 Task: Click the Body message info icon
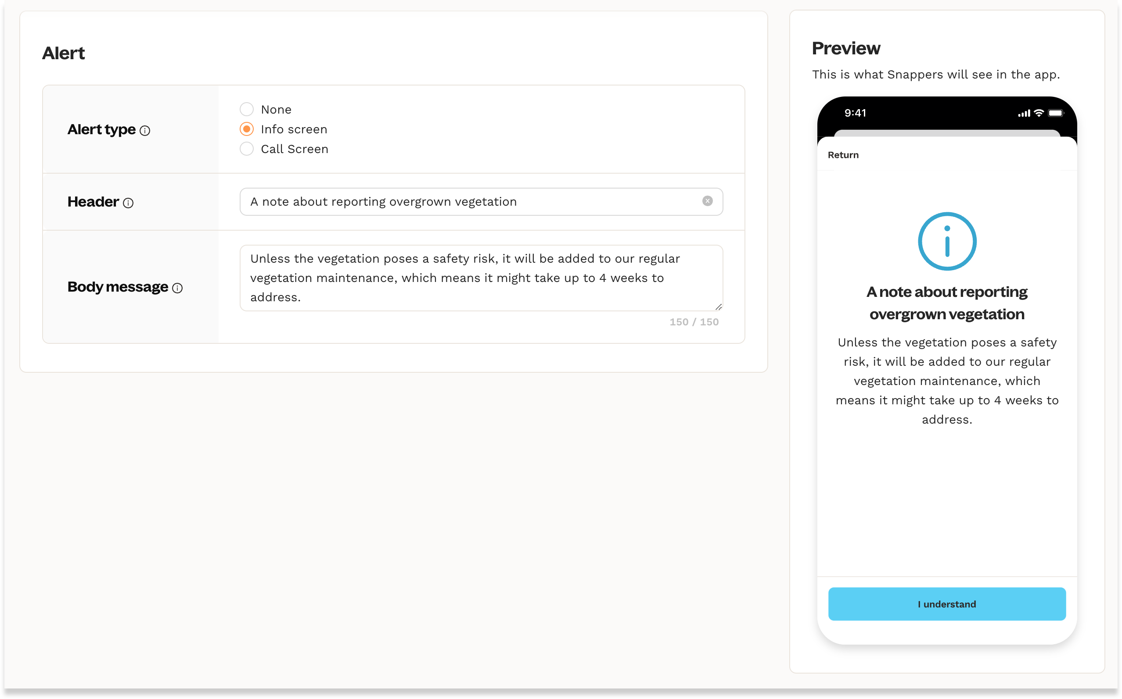(x=177, y=288)
